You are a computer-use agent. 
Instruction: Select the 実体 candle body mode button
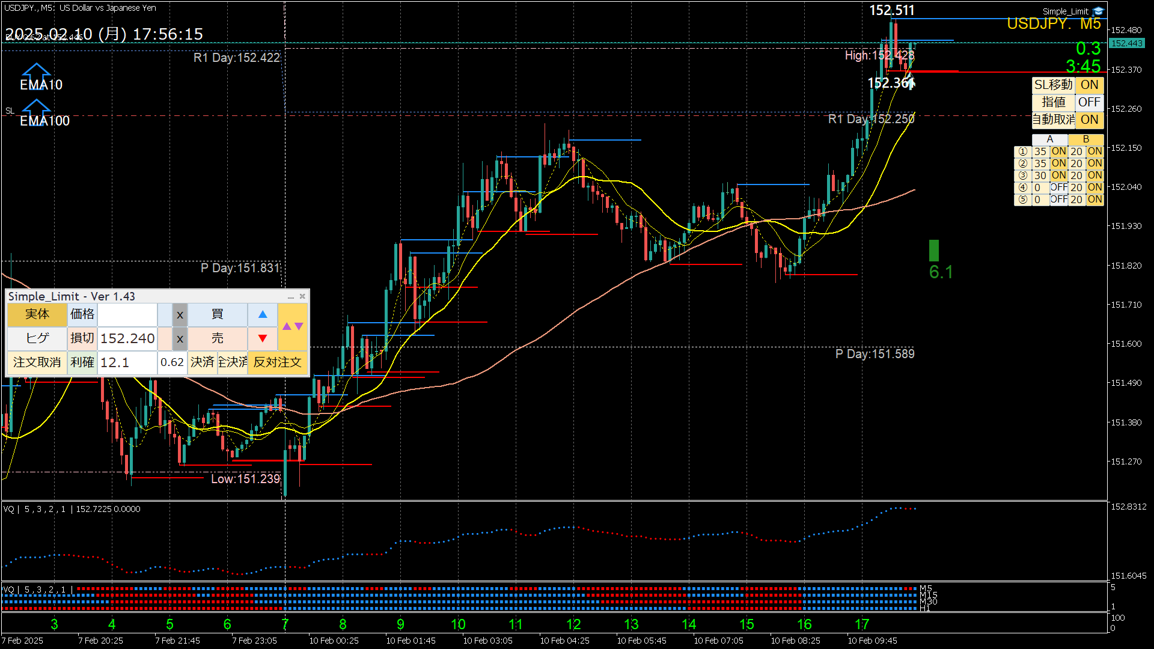37,314
